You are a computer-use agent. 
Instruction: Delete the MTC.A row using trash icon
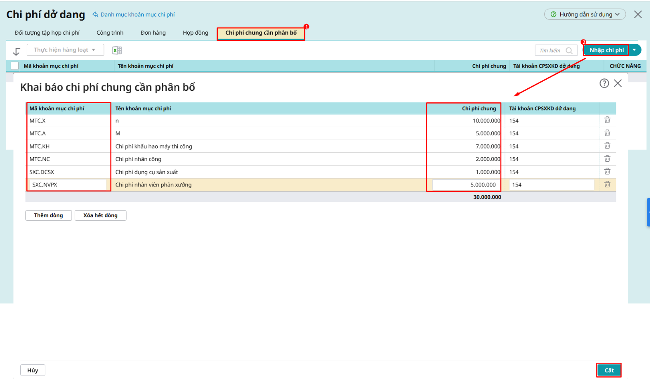(607, 133)
